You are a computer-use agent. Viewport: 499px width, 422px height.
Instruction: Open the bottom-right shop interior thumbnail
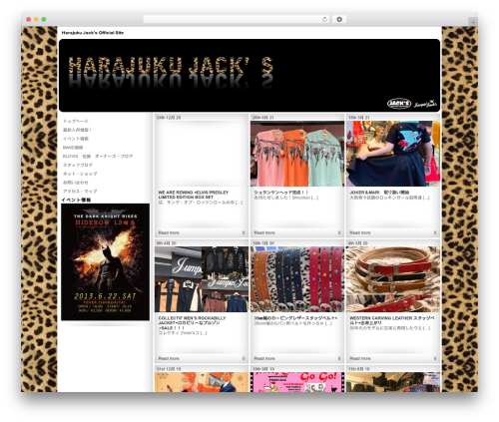[393, 382]
